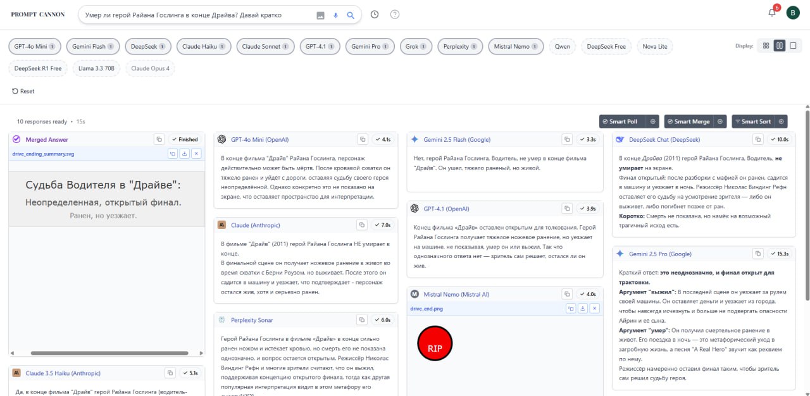Screen dimensions: 810x396
Task: Toggle the Grok model chip
Action: pos(416,46)
